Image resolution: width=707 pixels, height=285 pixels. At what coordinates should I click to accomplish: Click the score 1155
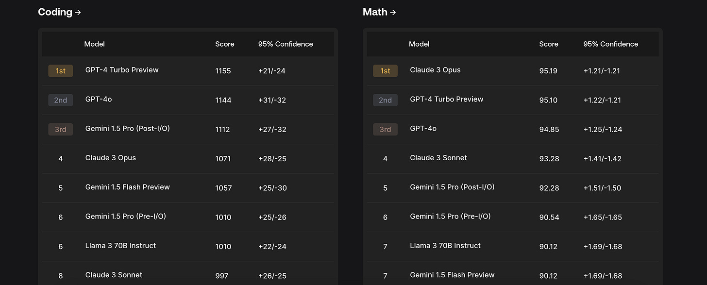[223, 71]
